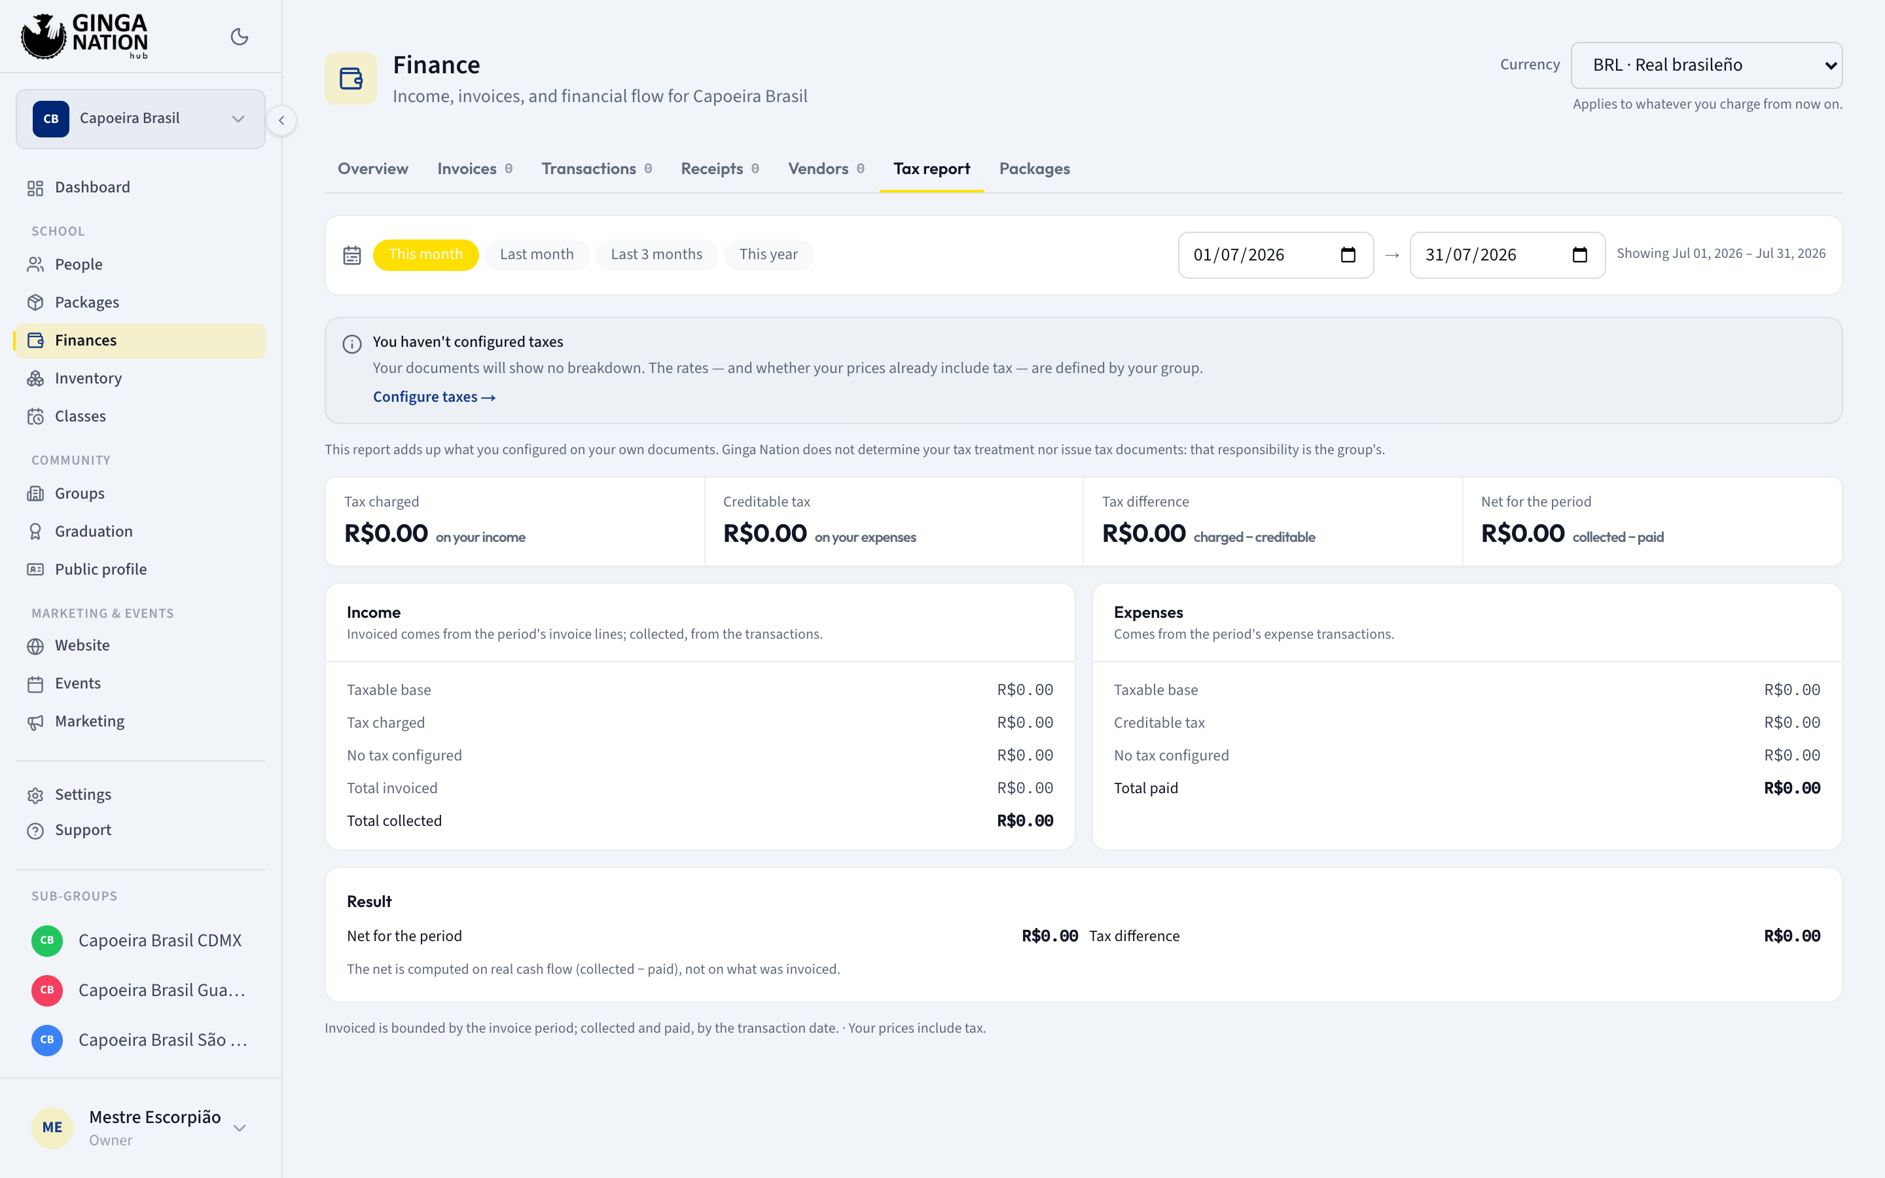Open Groups via its building icon
Image resolution: width=1885 pixels, height=1178 pixels.
[x=35, y=494]
